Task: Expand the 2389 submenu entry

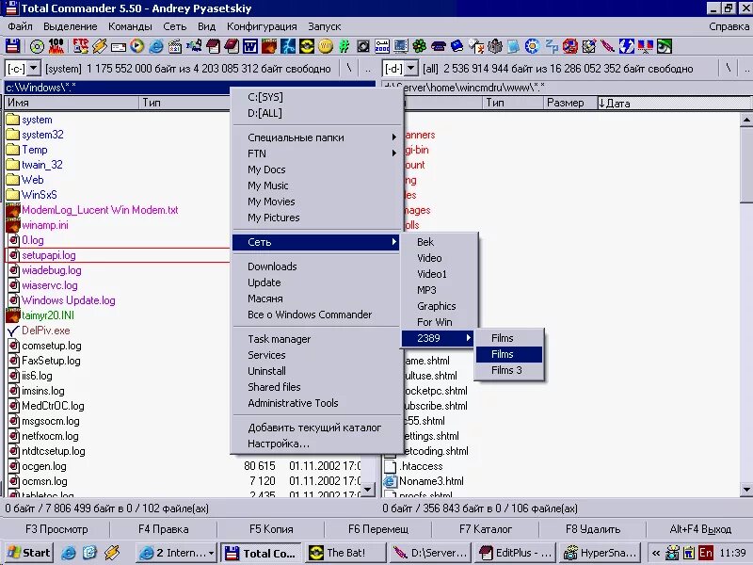Action: point(438,338)
